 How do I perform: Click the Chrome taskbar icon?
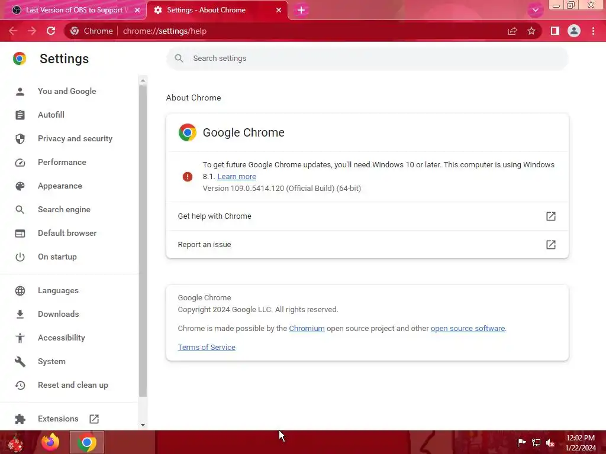coord(87,442)
